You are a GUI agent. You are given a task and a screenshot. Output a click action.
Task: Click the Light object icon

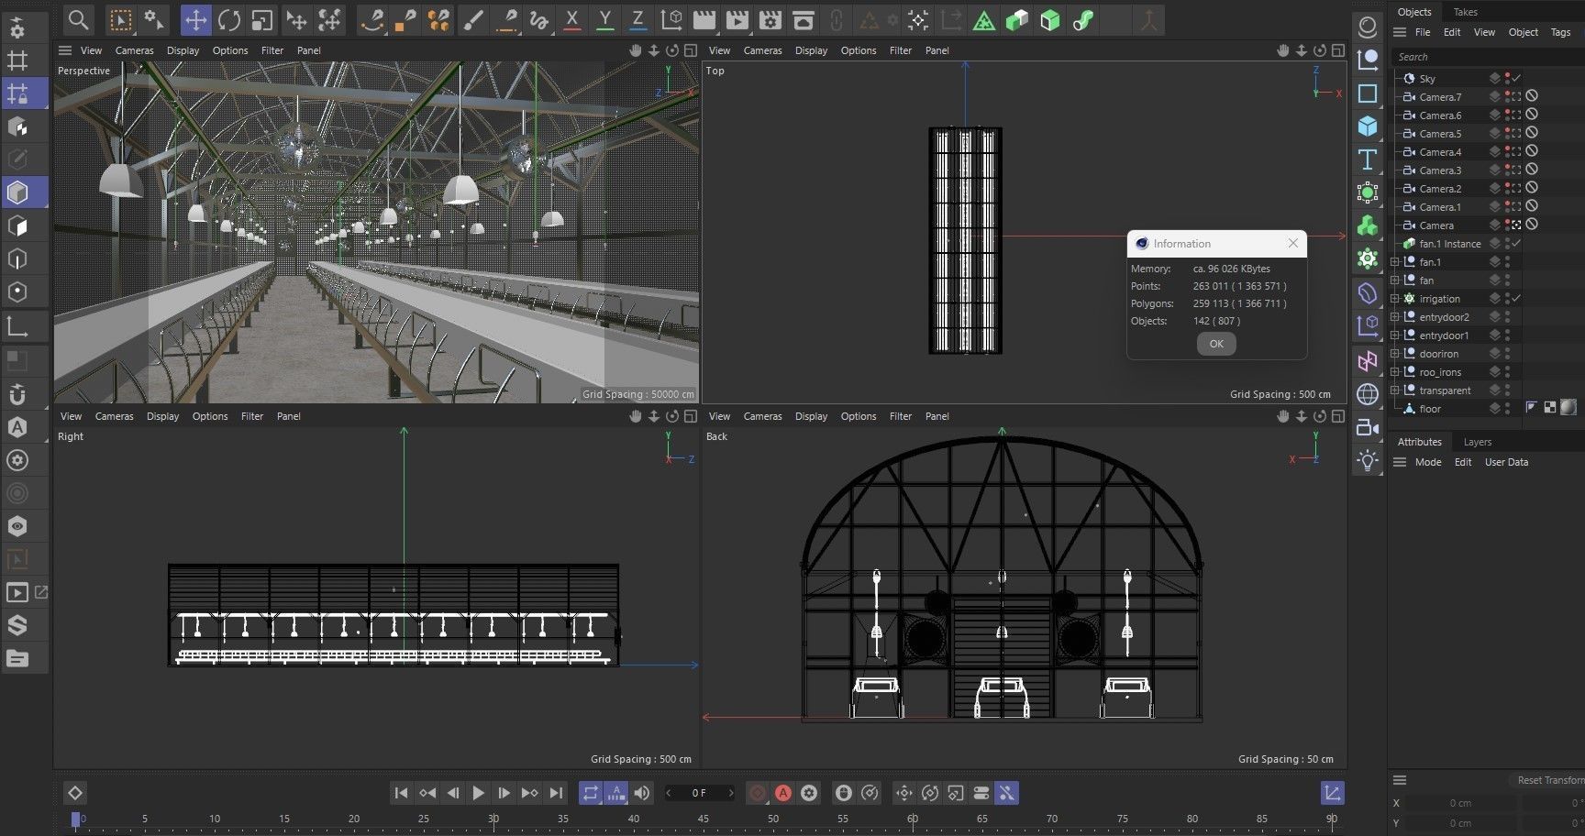(x=1368, y=460)
